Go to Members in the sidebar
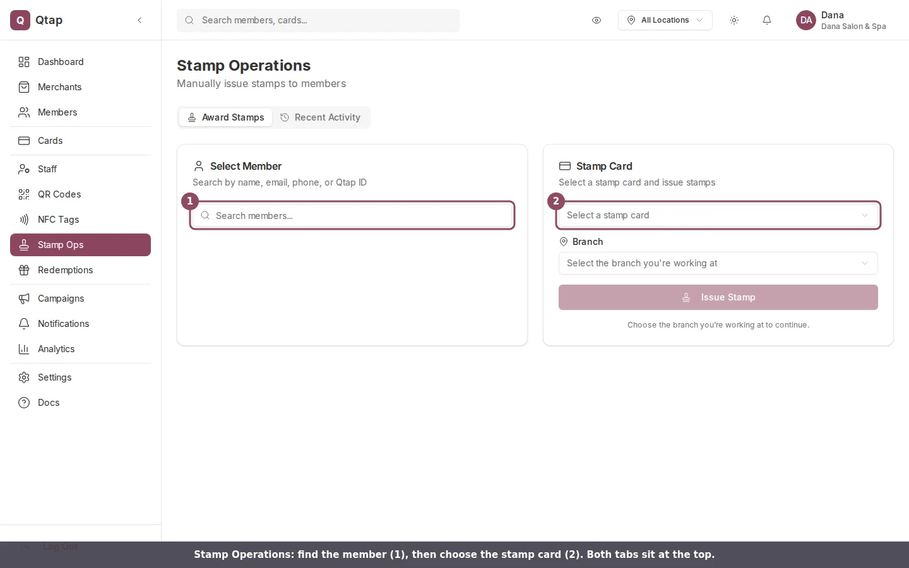This screenshot has width=909, height=568. pos(80,112)
